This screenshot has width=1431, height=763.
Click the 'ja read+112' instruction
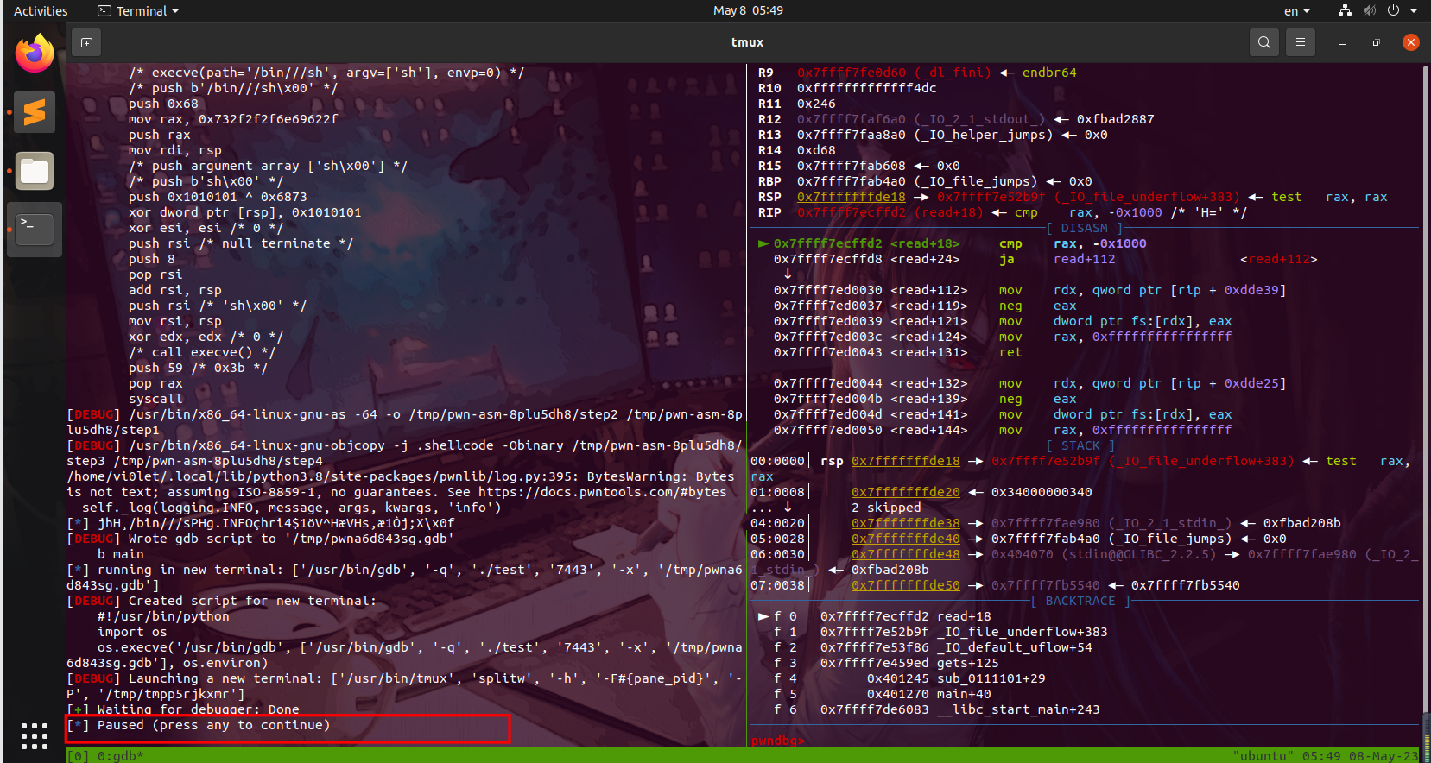click(x=1057, y=259)
